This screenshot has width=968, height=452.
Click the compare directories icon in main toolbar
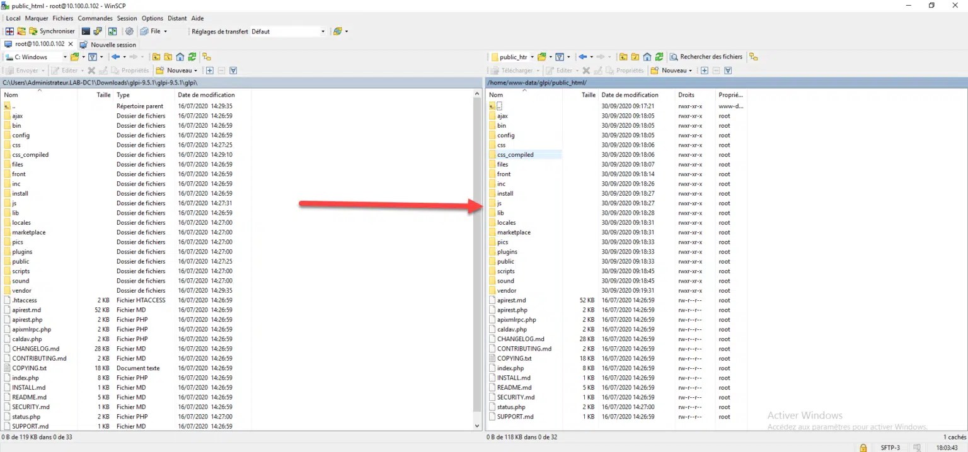point(9,31)
